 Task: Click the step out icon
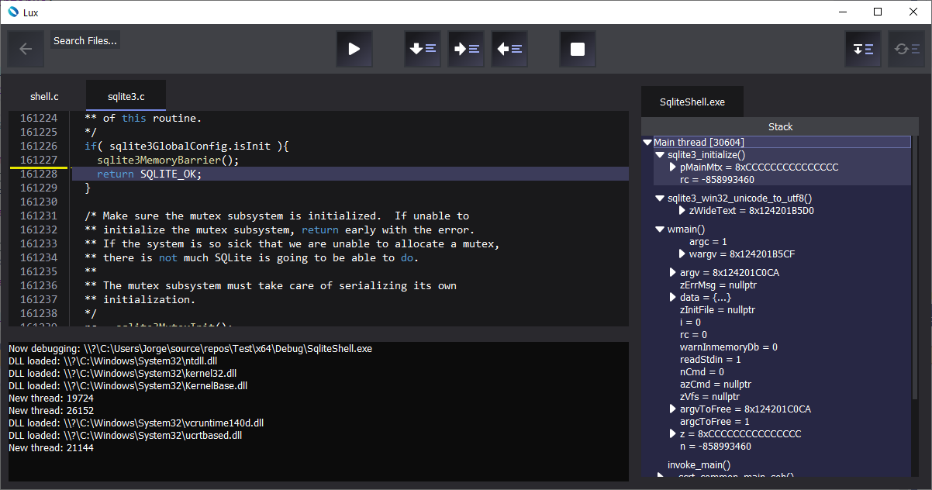pyautogui.click(x=509, y=49)
